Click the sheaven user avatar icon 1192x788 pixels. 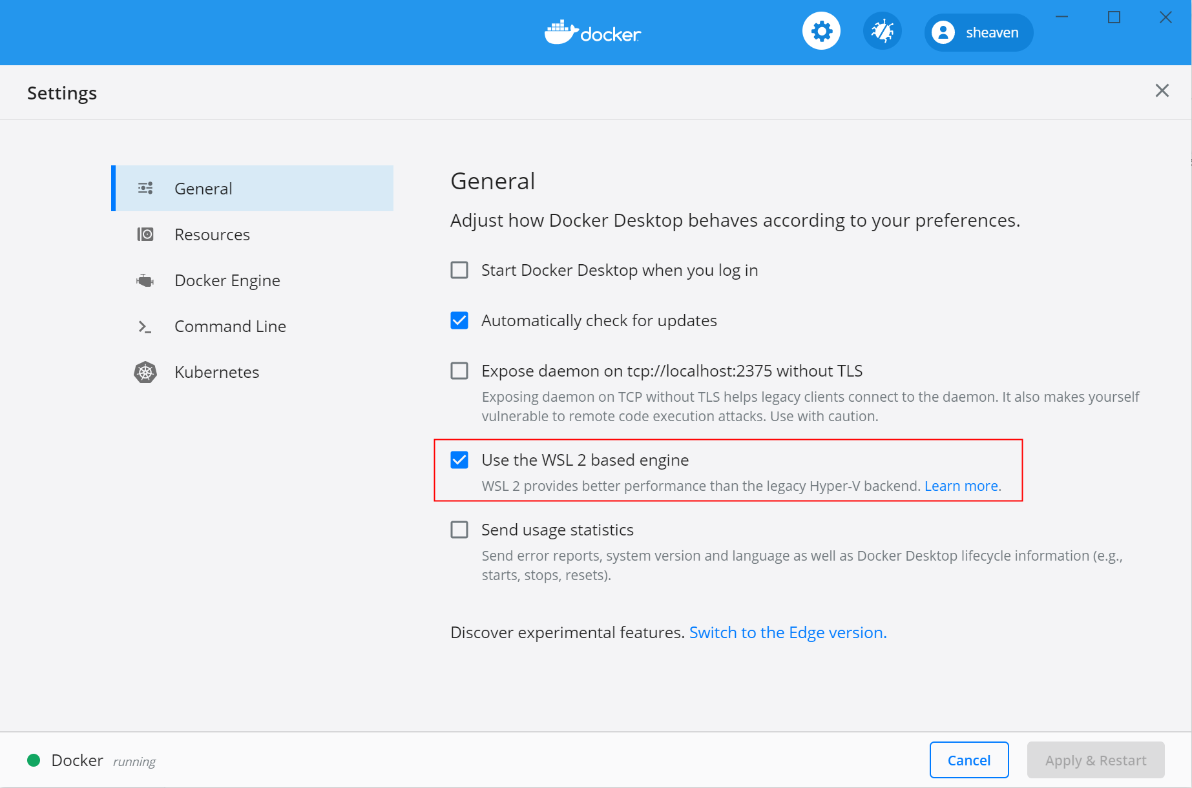[943, 32]
